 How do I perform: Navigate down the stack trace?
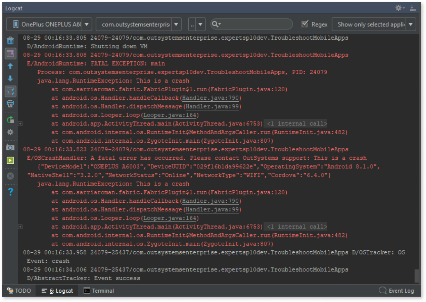coord(10,78)
